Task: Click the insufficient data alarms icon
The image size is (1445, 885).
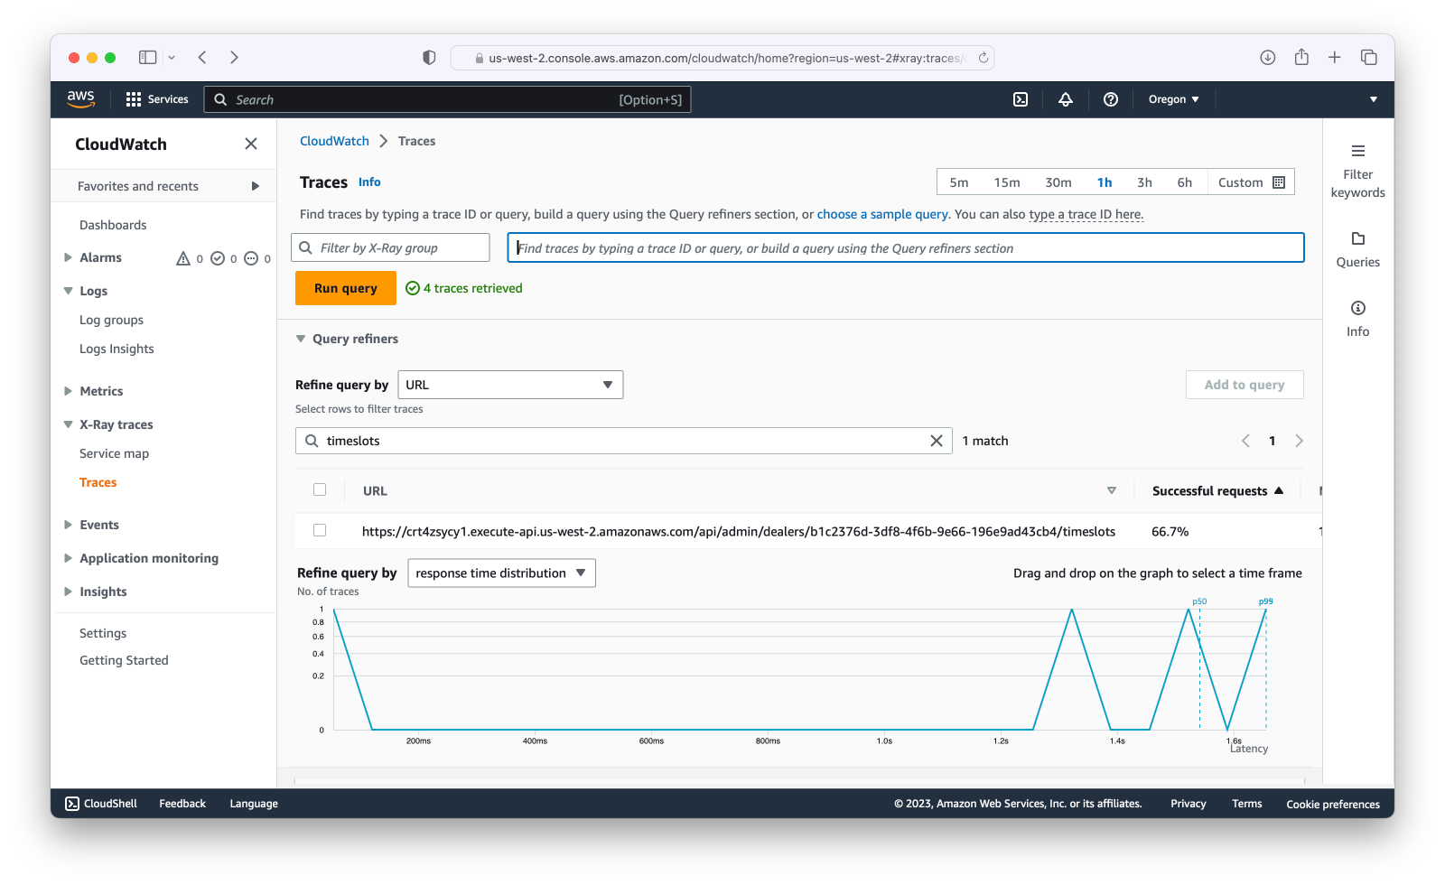Action: 251,258
